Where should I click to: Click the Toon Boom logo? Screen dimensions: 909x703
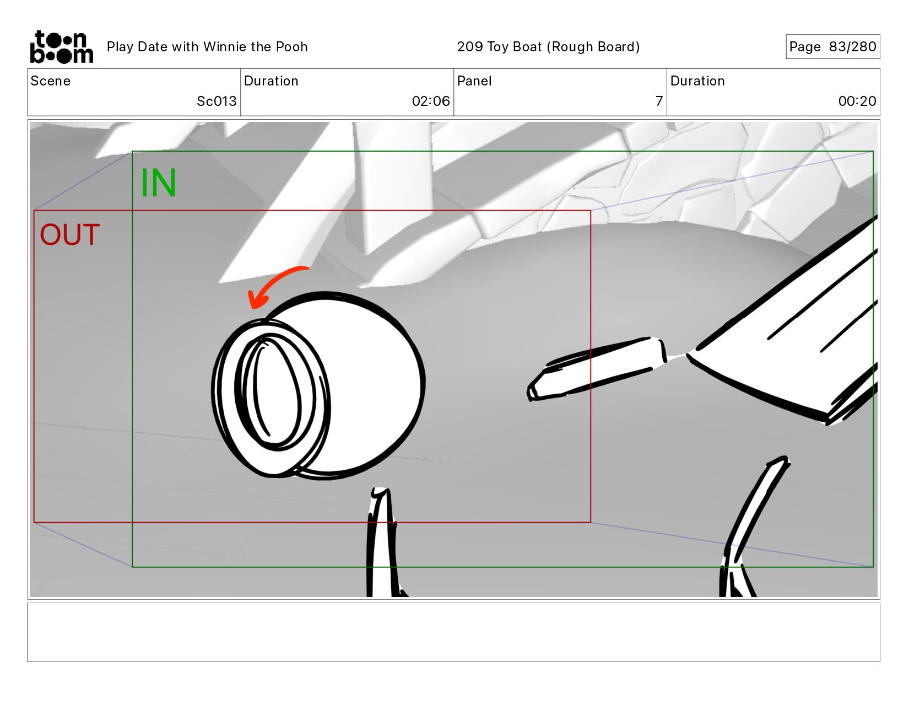tap(61, 47)
